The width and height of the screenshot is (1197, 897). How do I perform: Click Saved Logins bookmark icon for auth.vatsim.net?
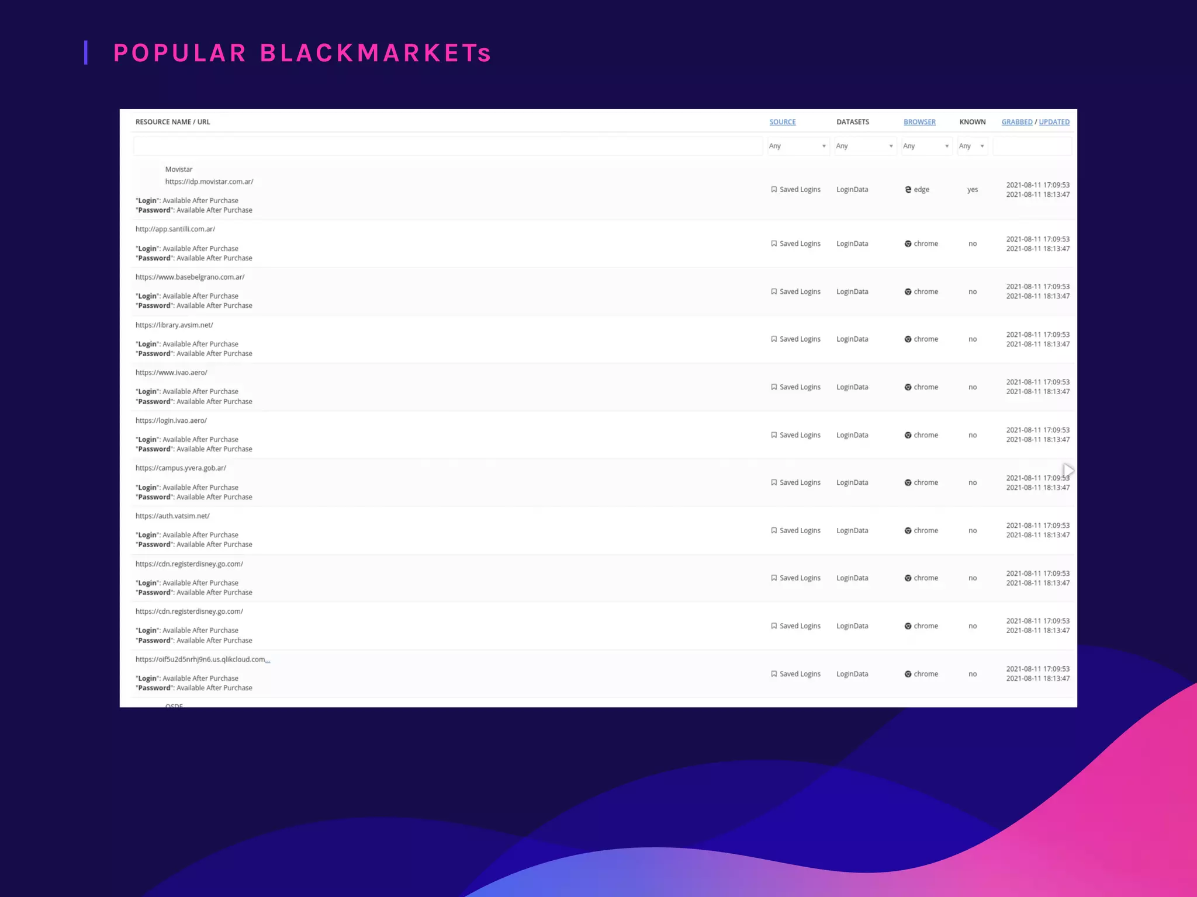(x=774, y=530)
